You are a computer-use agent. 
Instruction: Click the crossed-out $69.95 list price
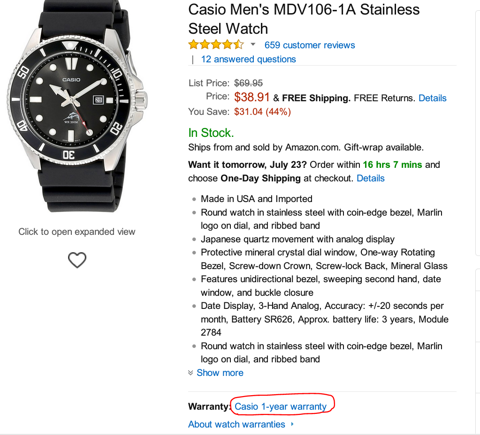(248, 83)
